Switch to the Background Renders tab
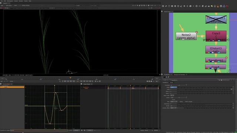Screen dimensions: 237x133 click(179, 75)
